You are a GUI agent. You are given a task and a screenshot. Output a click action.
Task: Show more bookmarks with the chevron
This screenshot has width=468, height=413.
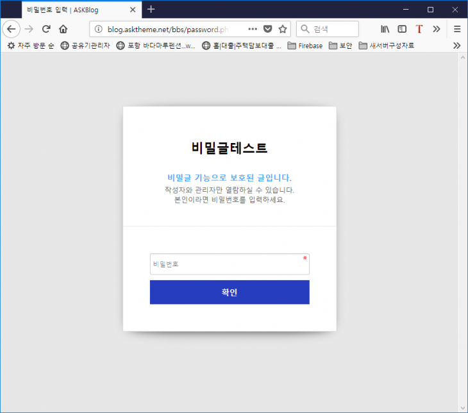click(x=456, y=46)
